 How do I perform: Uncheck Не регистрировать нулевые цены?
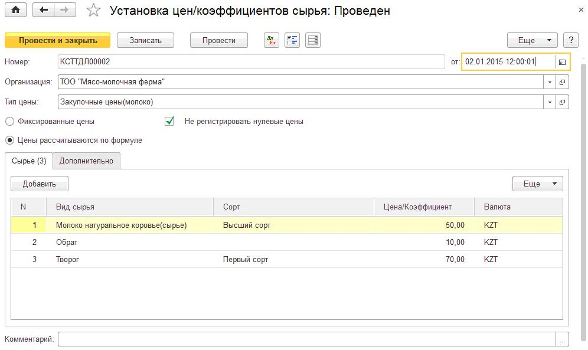pyautogui.click(x=169, y=121)
